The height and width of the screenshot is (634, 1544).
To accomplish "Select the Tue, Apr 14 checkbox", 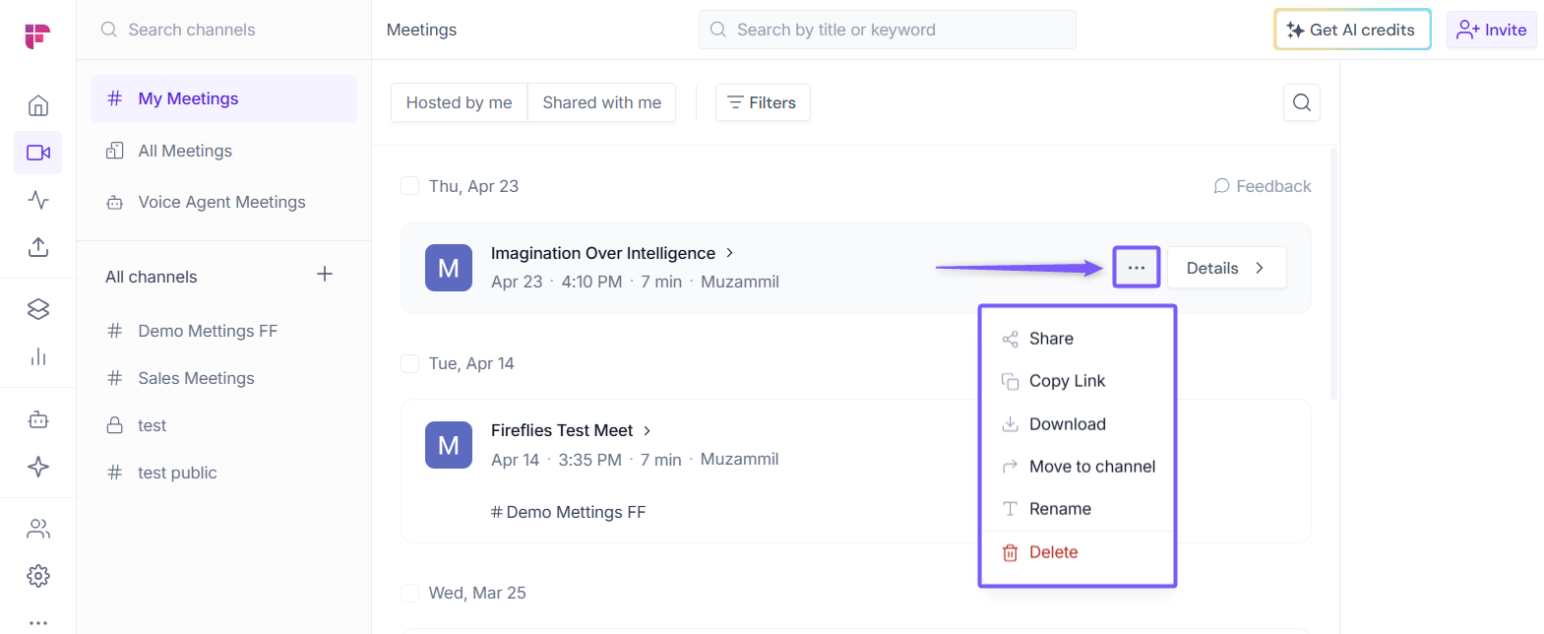I will pos(410,363).
